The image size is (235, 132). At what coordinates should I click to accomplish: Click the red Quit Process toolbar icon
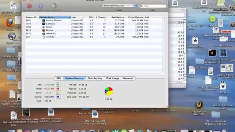click(x=29, y=6)
